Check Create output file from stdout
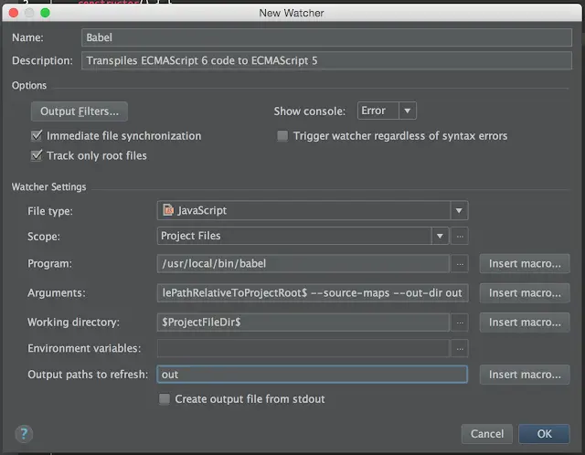Screen dimensions: 585x455 [165, 398]
